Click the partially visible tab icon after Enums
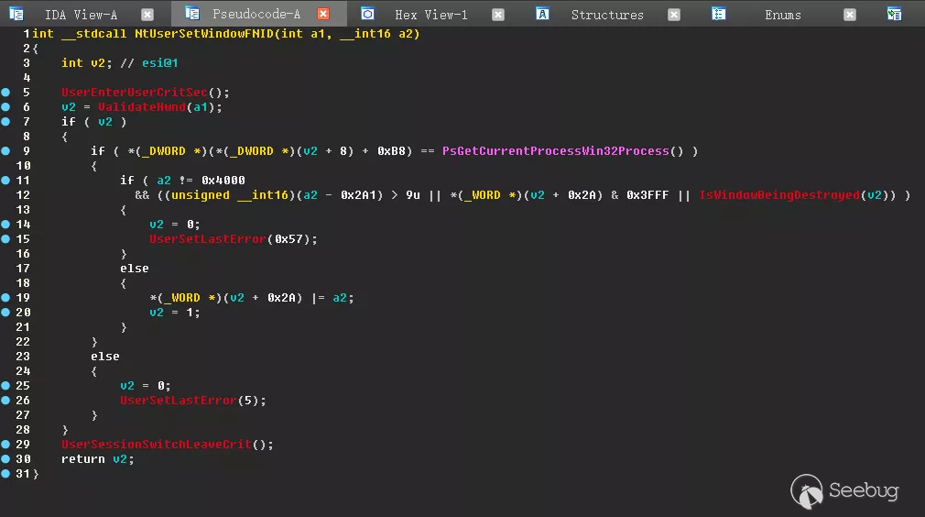Screen dimensions: 925x517 [895, 14]
